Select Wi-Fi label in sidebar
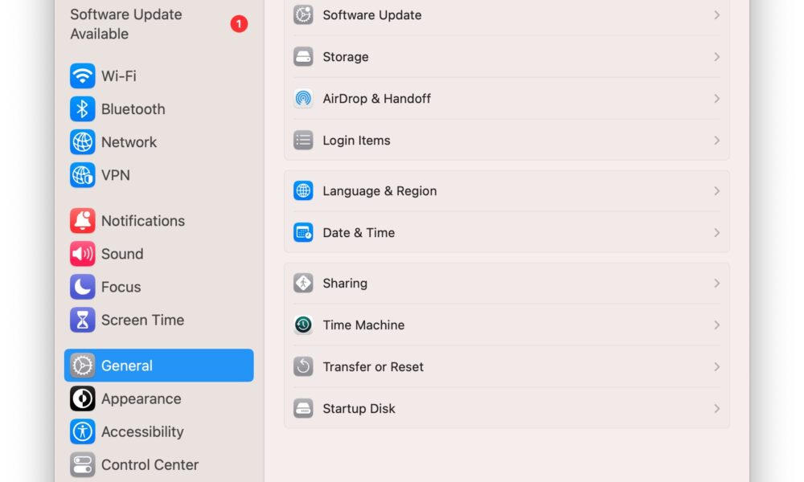The width and height of the screenshot is (804, 482). [x=118, y=76]
